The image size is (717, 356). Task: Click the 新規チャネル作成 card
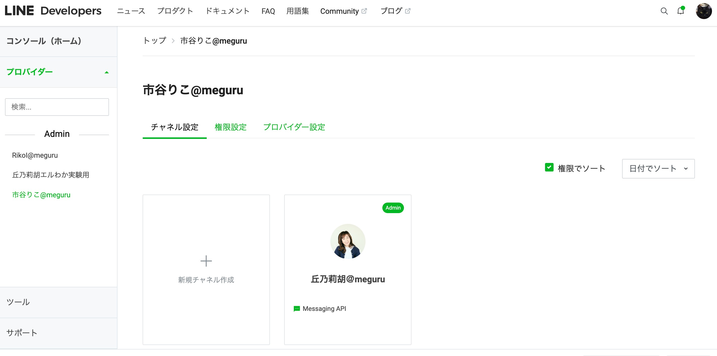point(206,270)
